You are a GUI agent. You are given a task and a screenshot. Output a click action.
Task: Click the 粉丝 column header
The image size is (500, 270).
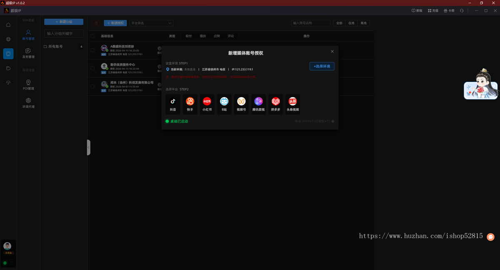tap(189, 36)
